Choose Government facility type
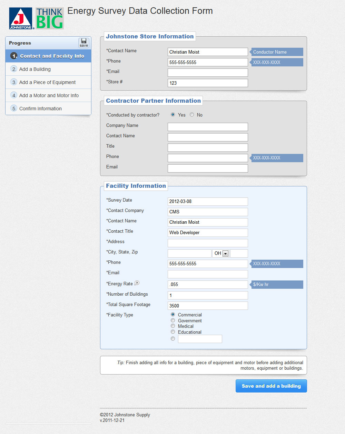Screen dimensions: 345x434 [x=173, y=320]
